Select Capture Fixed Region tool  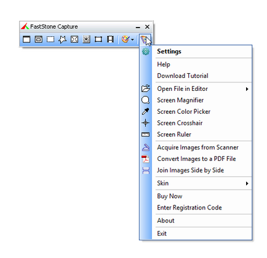[98, 39]
